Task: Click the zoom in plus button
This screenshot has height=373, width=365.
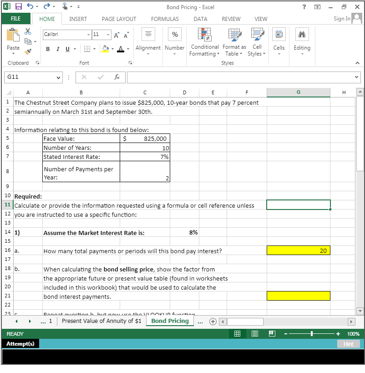Action: (x=338, y=334)
